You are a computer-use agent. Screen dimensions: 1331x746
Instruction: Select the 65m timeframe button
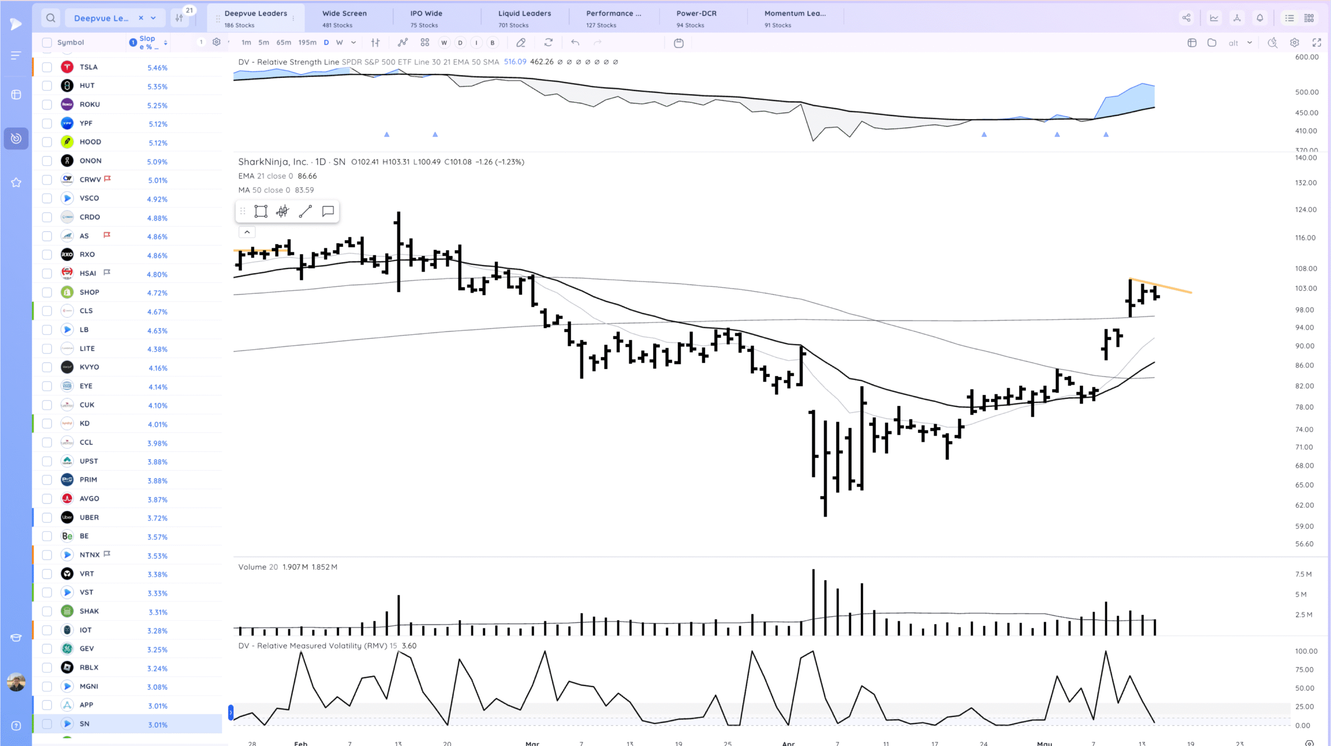click(283, 43)
